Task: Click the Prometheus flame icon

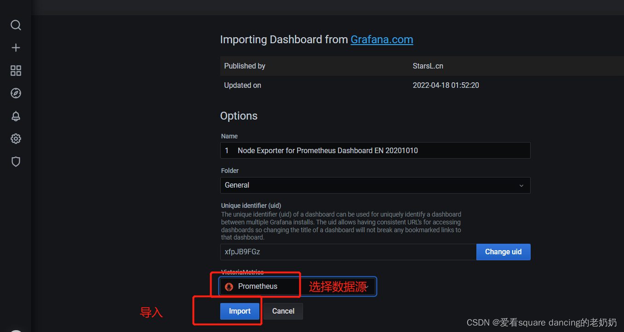Action: click(x=229, y=286)
